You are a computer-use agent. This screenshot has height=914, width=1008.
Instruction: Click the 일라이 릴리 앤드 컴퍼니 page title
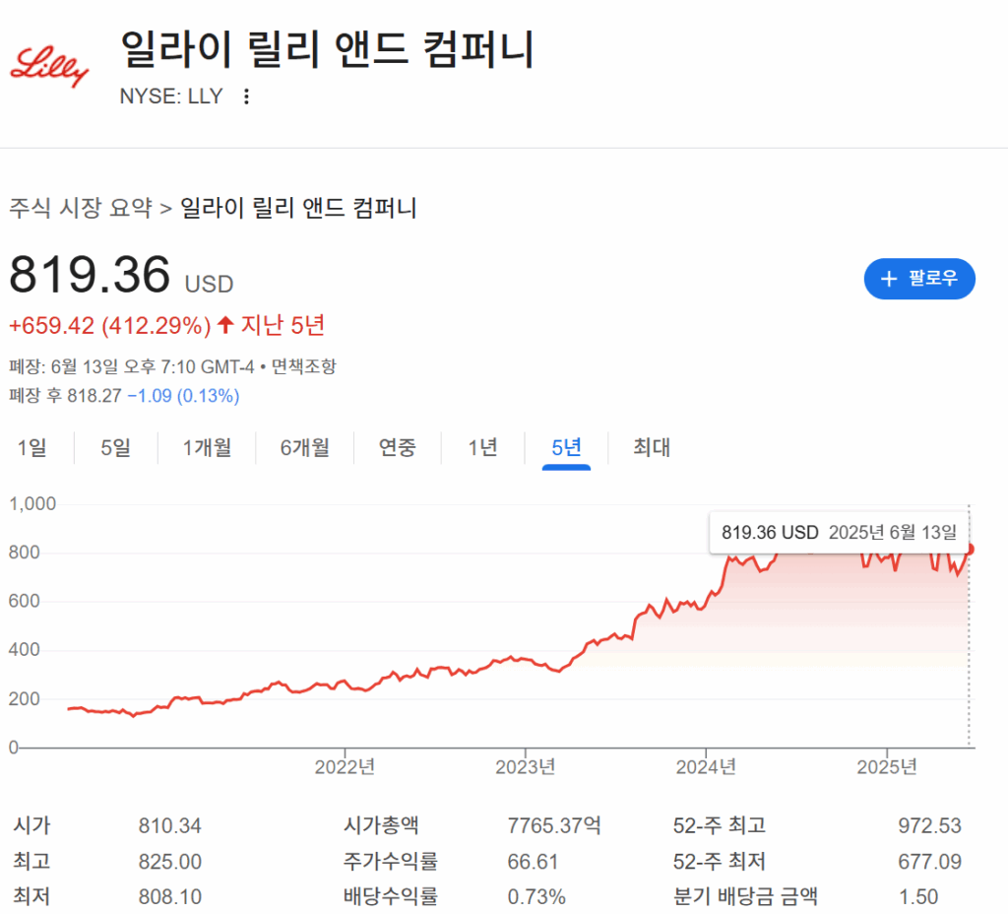click(x=327, y=49)
